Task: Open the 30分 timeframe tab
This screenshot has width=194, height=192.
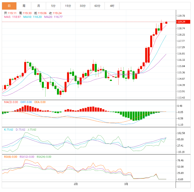Action: [83, 6]
